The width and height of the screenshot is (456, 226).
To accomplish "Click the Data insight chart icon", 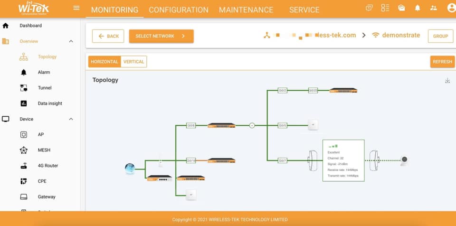I will click(24, 104).
